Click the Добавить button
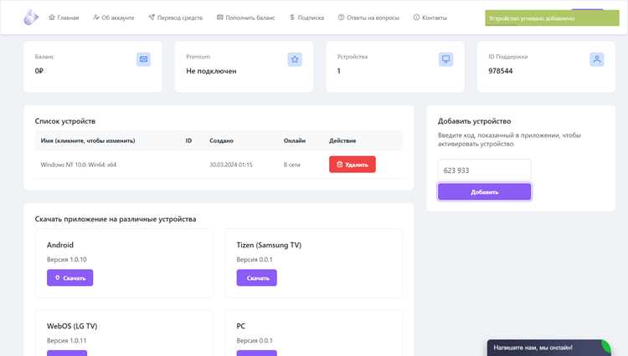 [x=484, y=191]
